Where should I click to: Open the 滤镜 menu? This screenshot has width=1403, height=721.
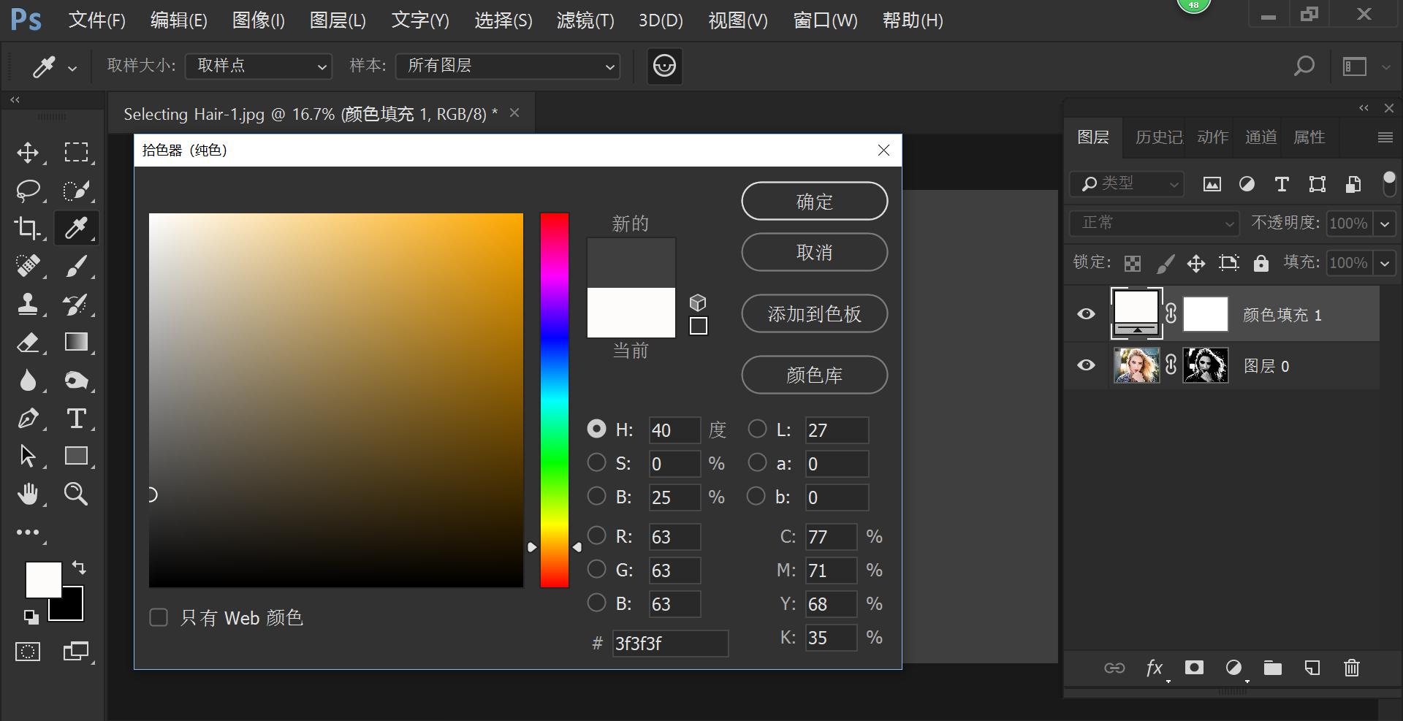coord(584,20)
